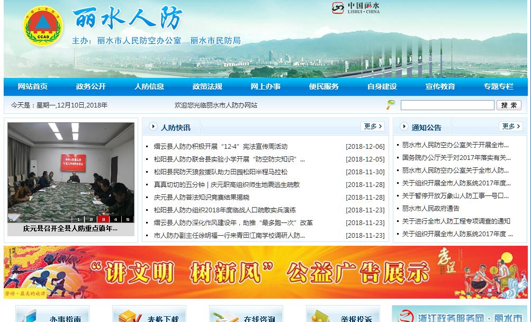Screen dimensions: 531x322
Task: Open notice 关于进行全市人防工程专项调查的通知
Action: point(456,221)
